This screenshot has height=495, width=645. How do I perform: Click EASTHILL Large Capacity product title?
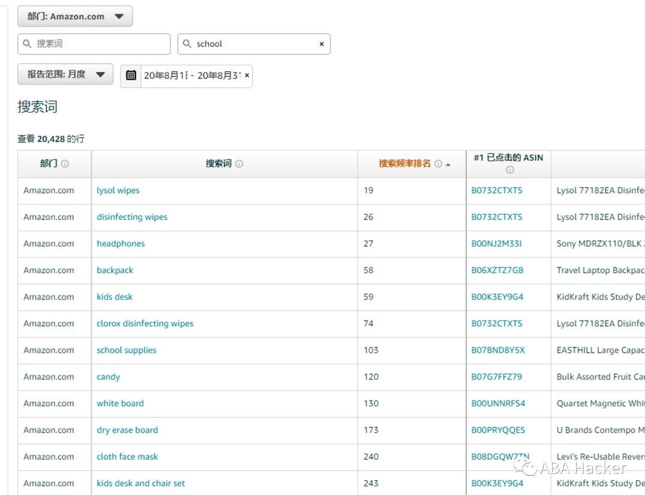600,351
